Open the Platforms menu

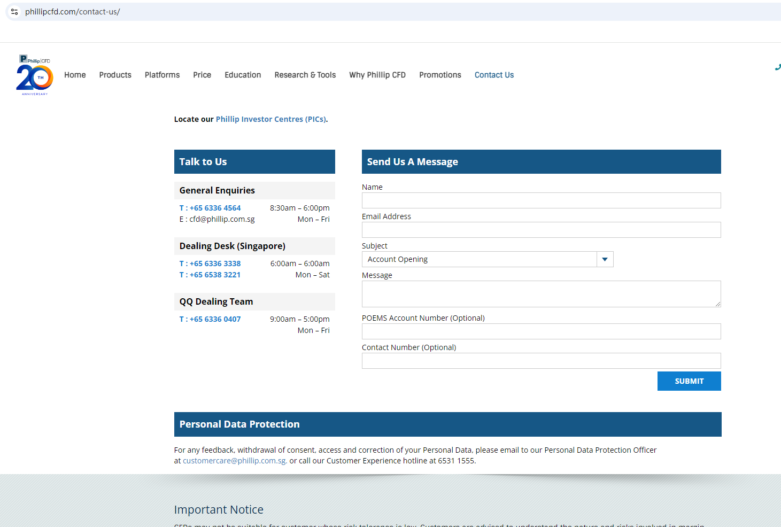[x=162, y=75]
